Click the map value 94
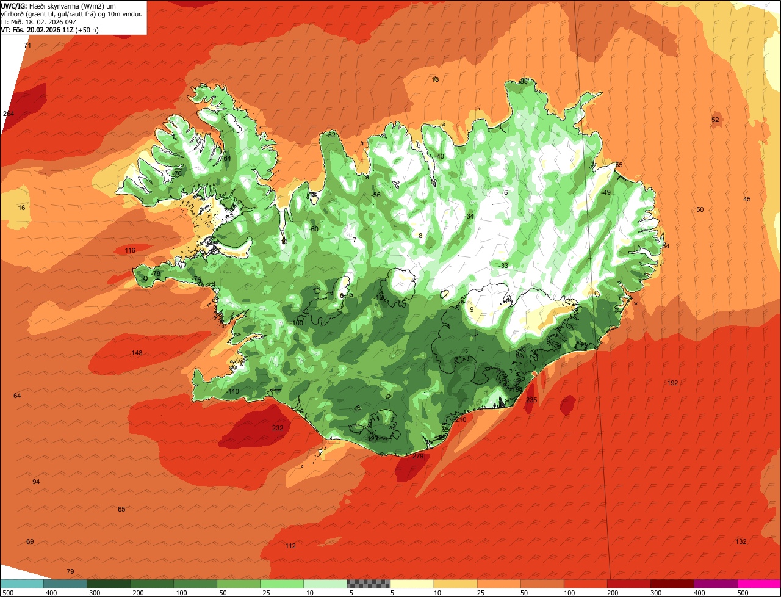The width and height of the screenshot is (781, 597). 36,482
